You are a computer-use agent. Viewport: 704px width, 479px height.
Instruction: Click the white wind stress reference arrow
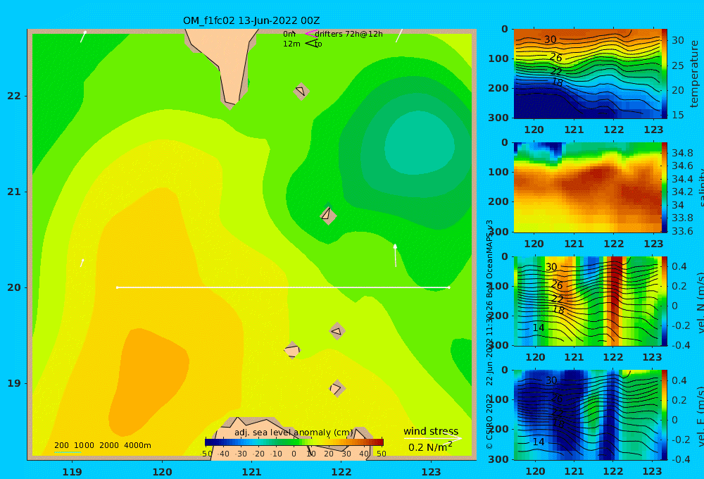433,438
